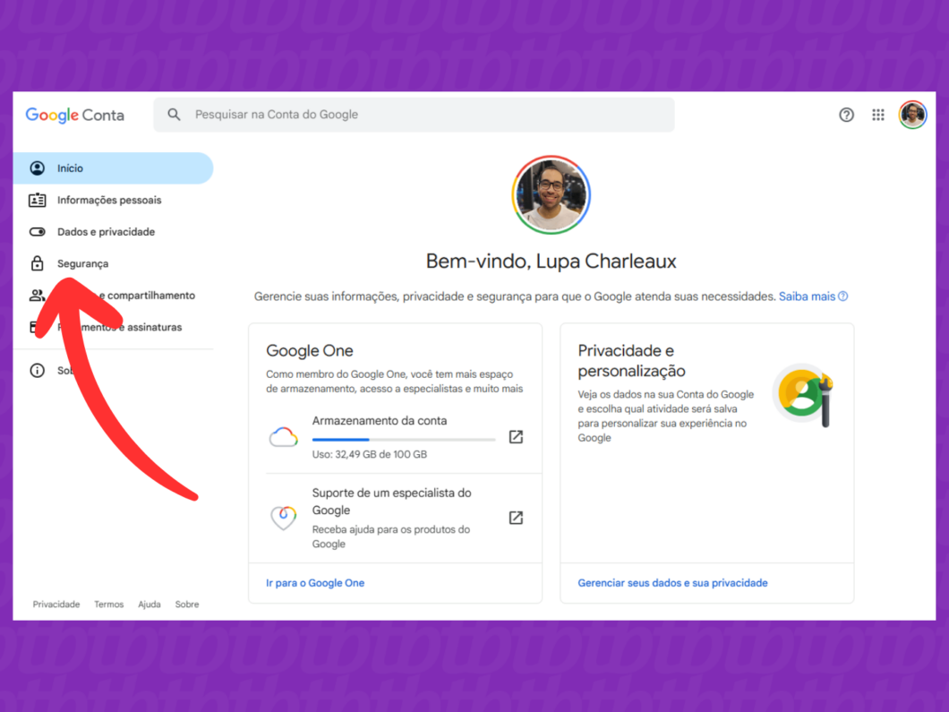
Task: Click the Dados e privacidade icon
Action: pyautogui.click(x=36, y=231)
